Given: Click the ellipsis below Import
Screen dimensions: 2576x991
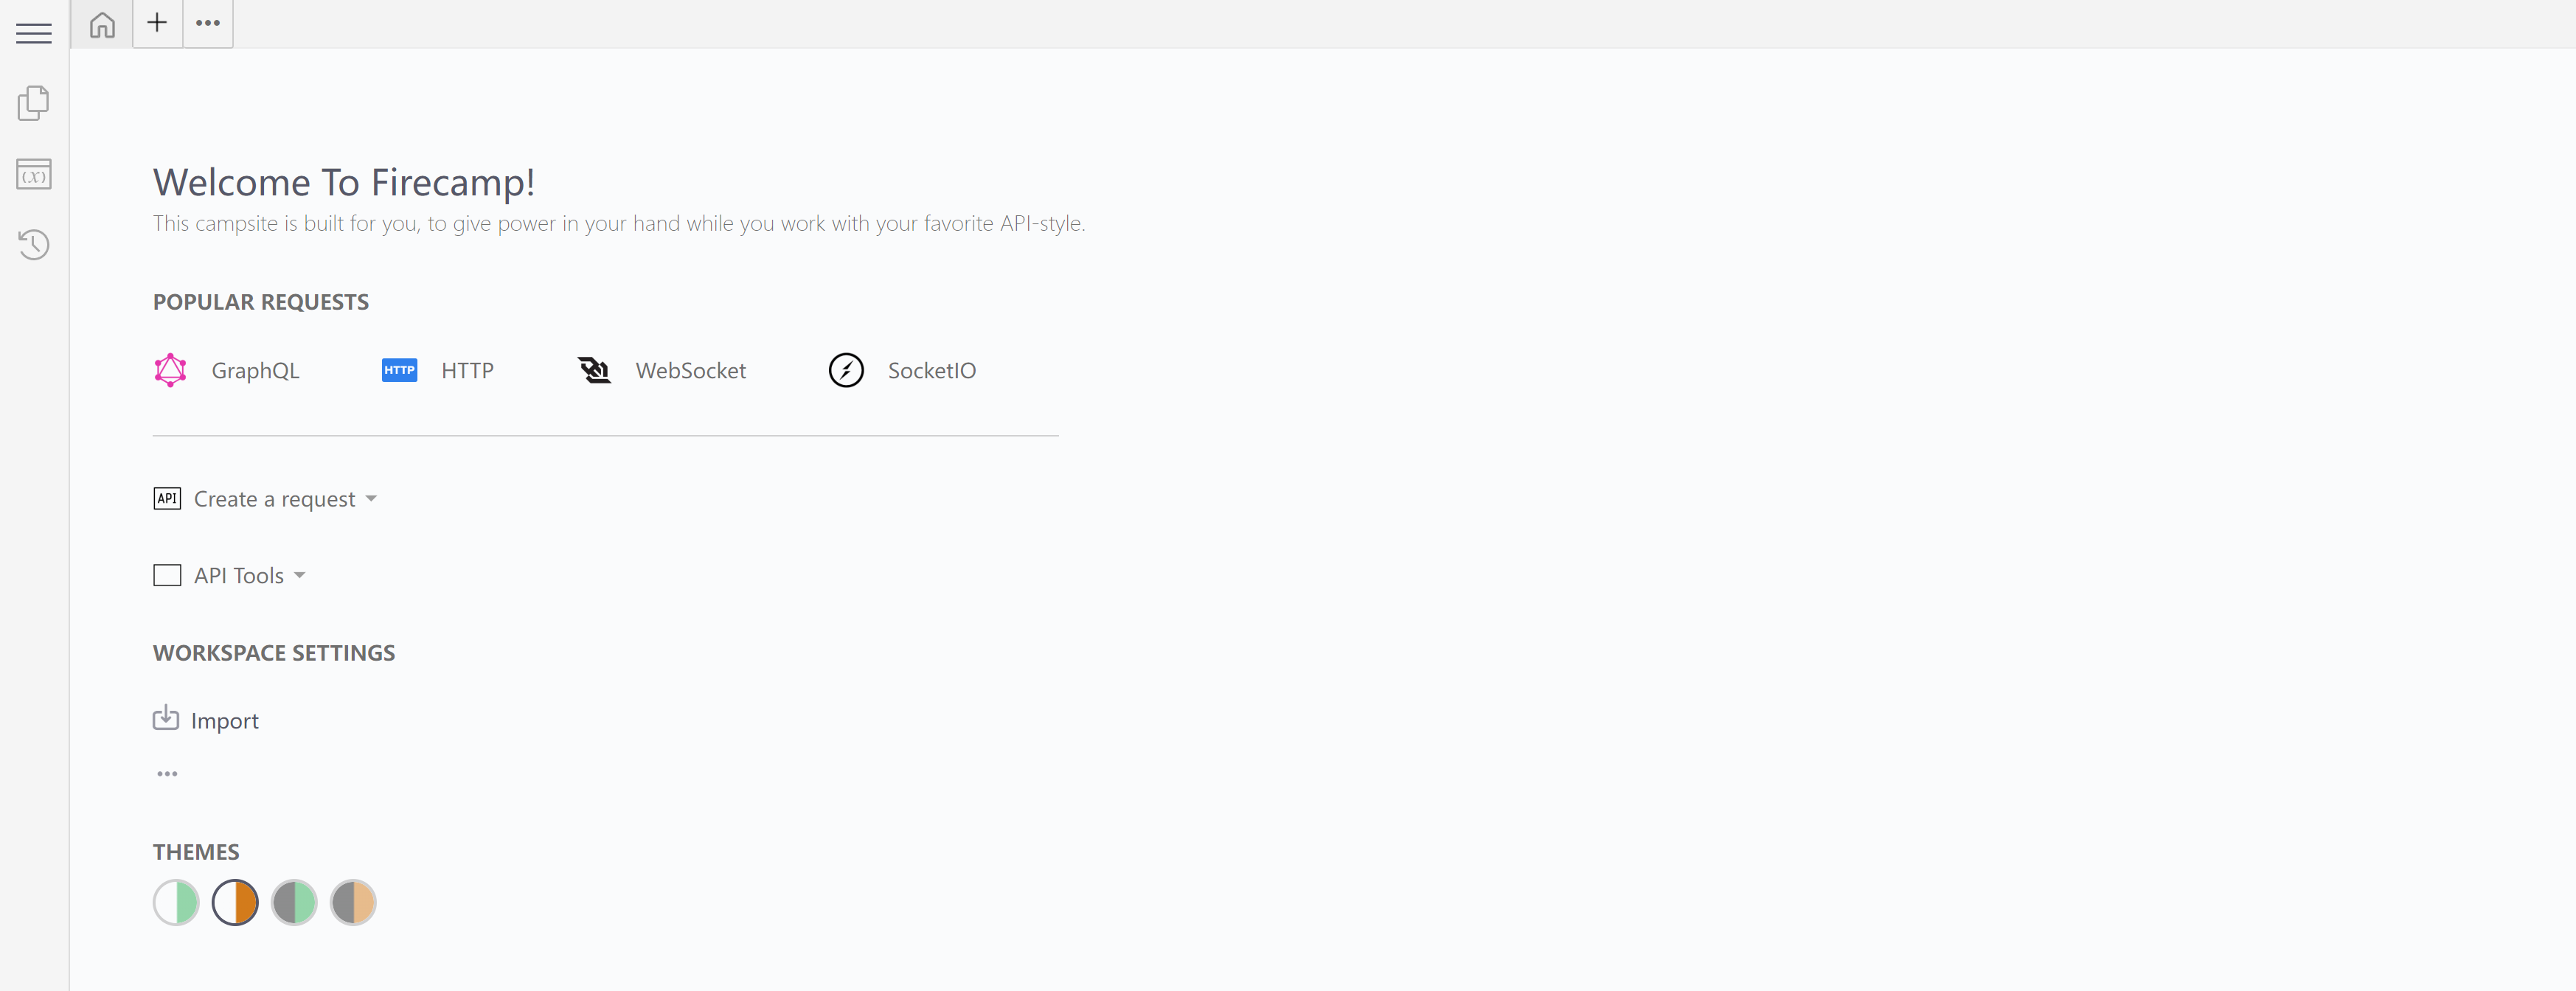Looking at the screenshot, I should click(x=167, y=773).
